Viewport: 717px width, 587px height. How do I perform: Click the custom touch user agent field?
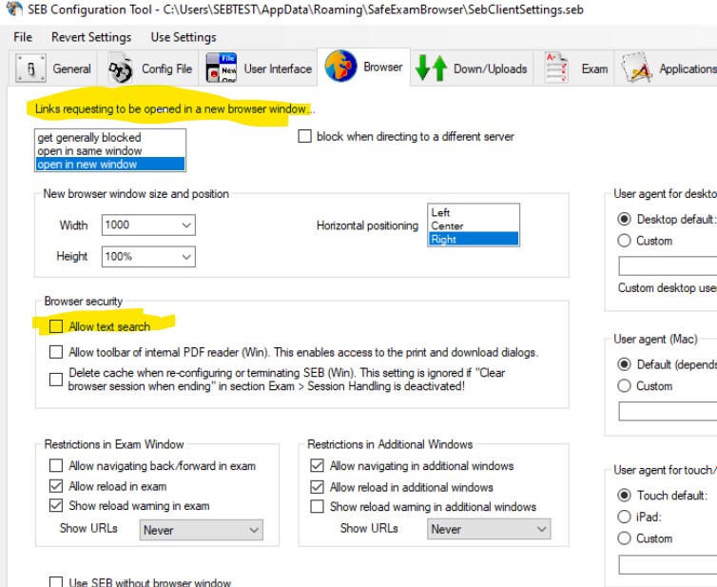tap(668, 564)
